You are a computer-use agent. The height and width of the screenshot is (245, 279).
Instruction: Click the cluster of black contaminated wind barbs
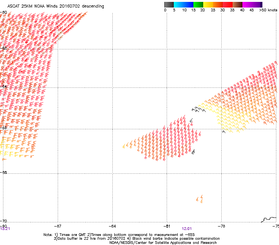[x=199, y=109]
